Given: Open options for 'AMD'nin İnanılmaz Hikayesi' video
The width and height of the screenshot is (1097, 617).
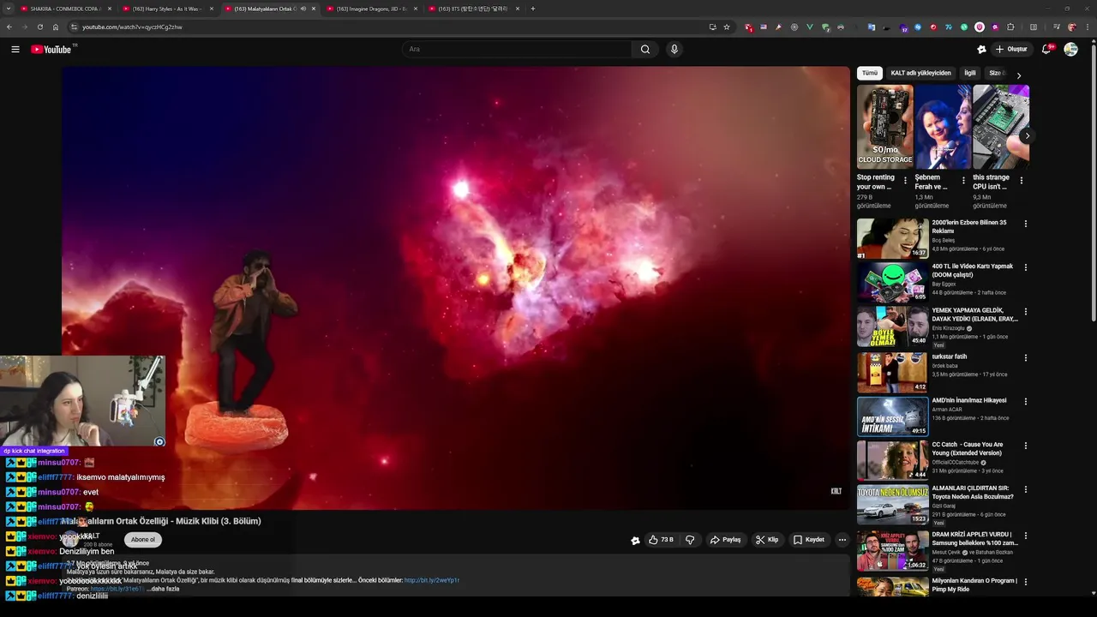Looking at the screenshot, I should point(1025,401).
